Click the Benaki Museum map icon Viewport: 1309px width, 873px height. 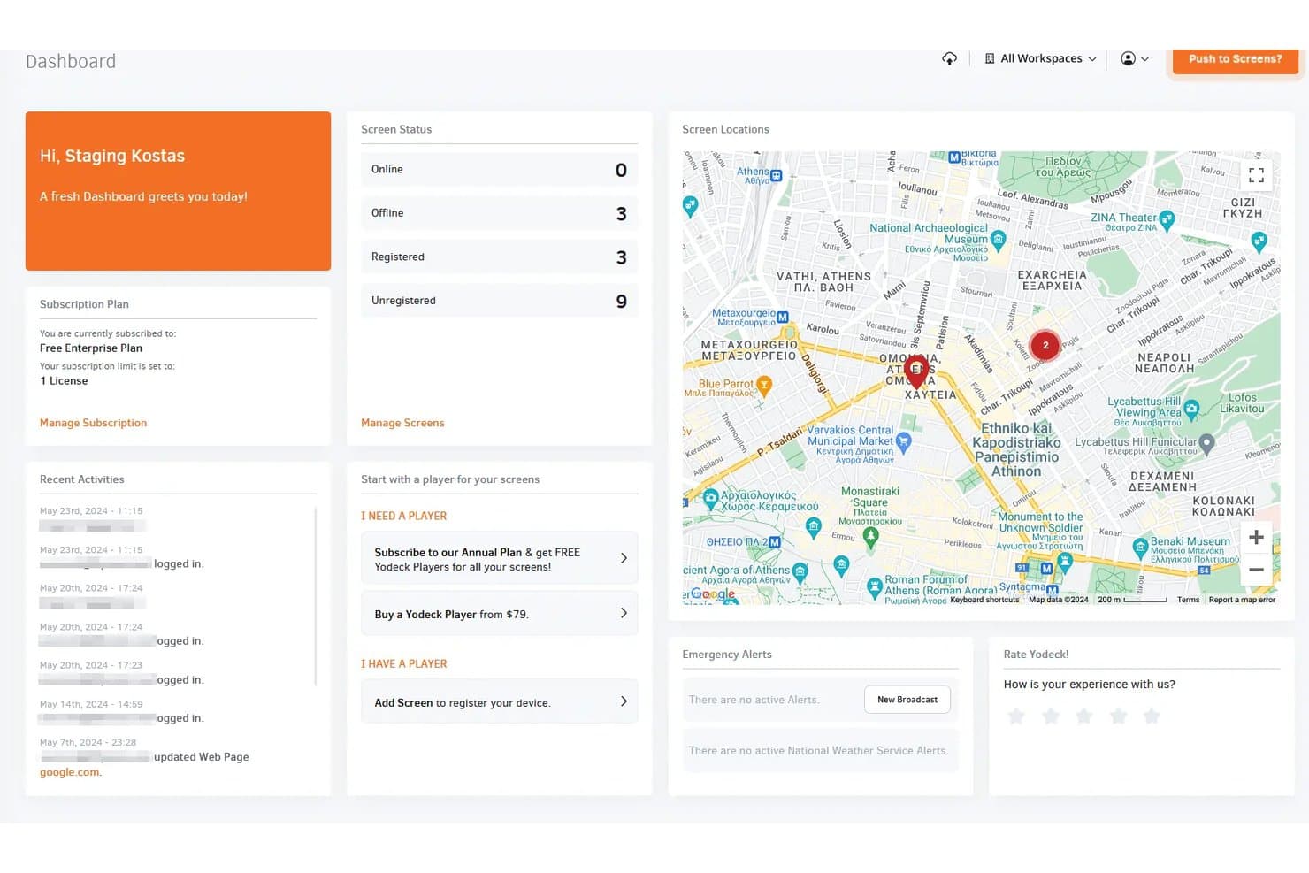(x=1140, y=546)
